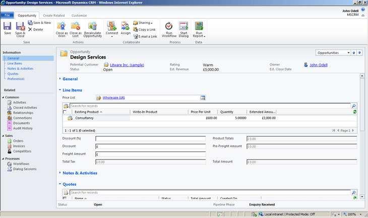The height and width of the screenshot is (218, 368).
Task: Click the Discount (%) field
Action: (150, 138)
